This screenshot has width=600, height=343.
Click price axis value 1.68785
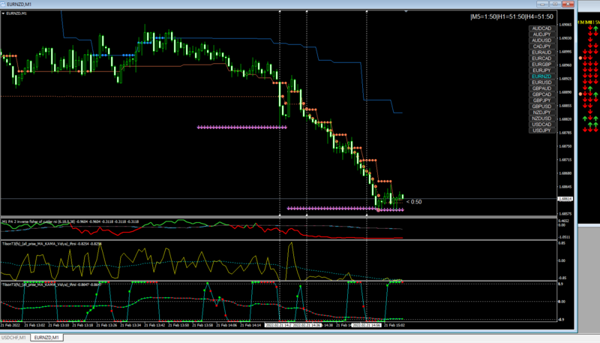[x=565, y=133]
